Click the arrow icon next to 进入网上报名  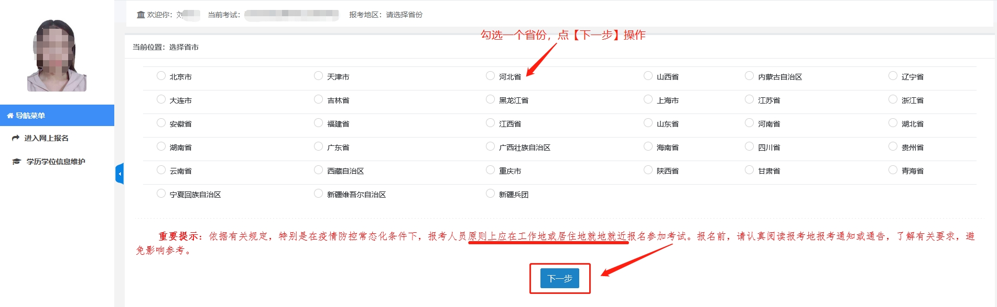coord(16,138)
